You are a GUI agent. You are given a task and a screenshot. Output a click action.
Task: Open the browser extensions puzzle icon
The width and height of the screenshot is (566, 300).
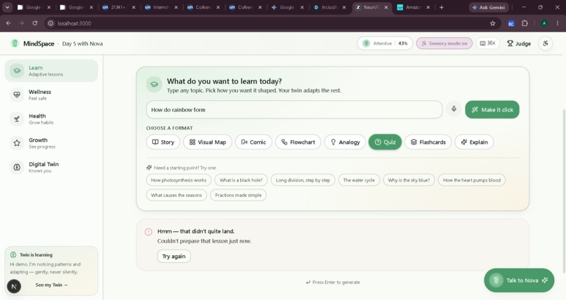pyautogui.click(x=525, y=23)
